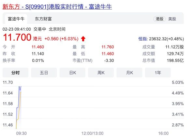Show the 日K daily candlestick chart
This screenshot has height=139, width=189.
tap(72, 73)
